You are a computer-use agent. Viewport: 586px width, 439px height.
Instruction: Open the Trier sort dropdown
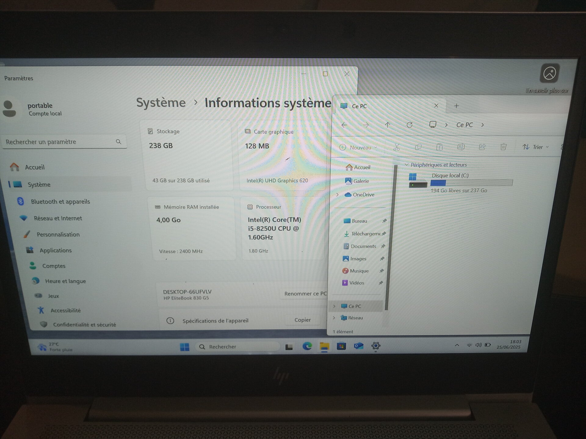(x=536, y=147)
